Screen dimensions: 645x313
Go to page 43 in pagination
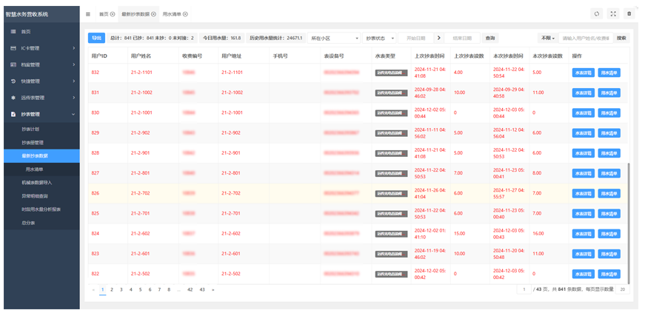coord(201,289)
